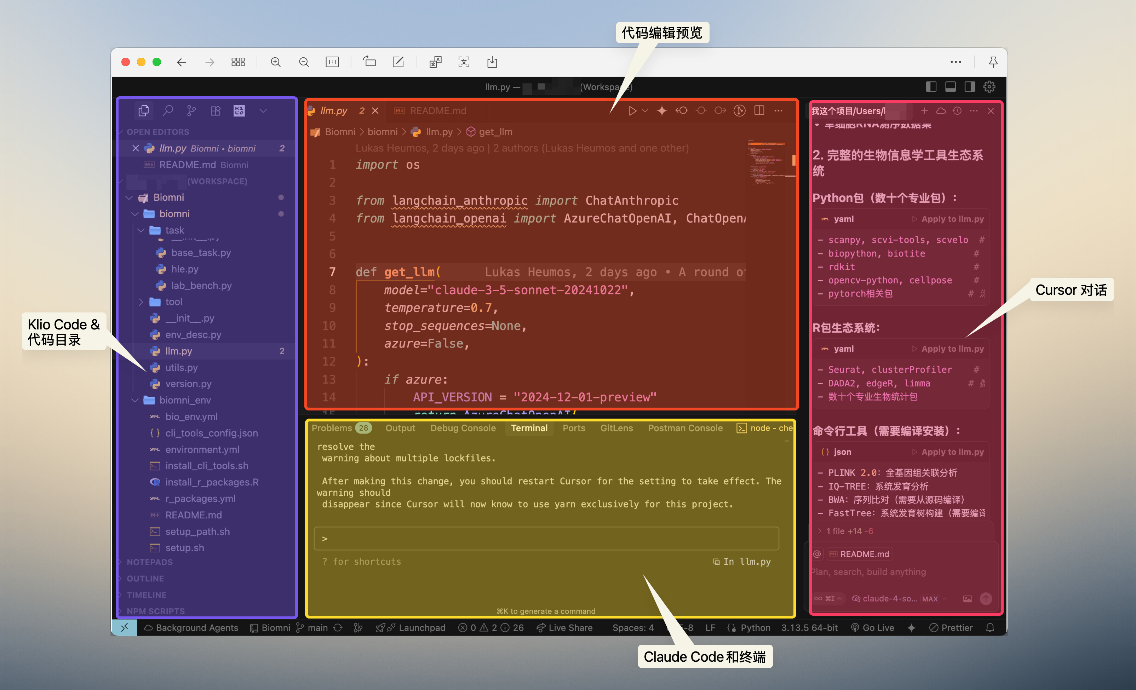The width and height of the screenshot is (1136, 690).
Task: Collapse the biomni subfolder
Action: 135,214
